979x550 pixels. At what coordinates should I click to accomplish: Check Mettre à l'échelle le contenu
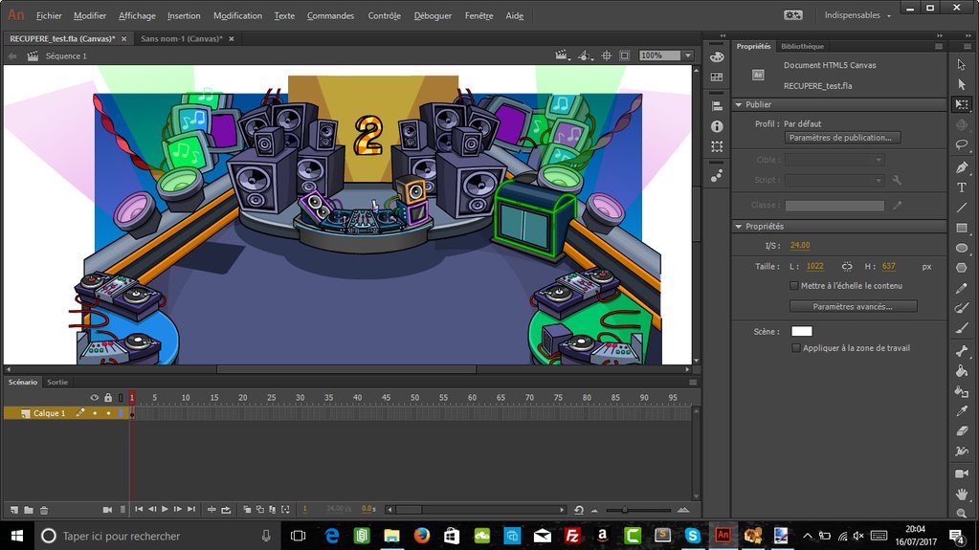point(794,286)
